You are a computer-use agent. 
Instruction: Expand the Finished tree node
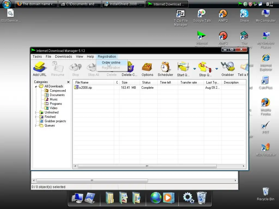tap(36, 117)
